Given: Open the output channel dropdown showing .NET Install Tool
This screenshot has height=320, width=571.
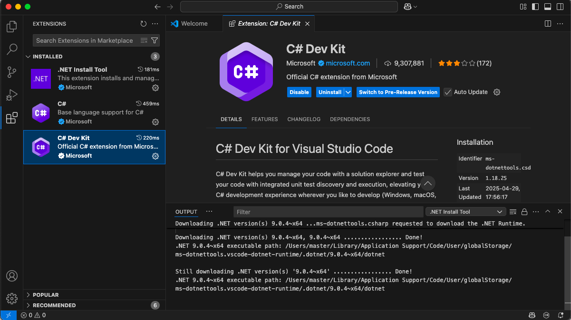Looking at the screenshot, I should 465,211.
